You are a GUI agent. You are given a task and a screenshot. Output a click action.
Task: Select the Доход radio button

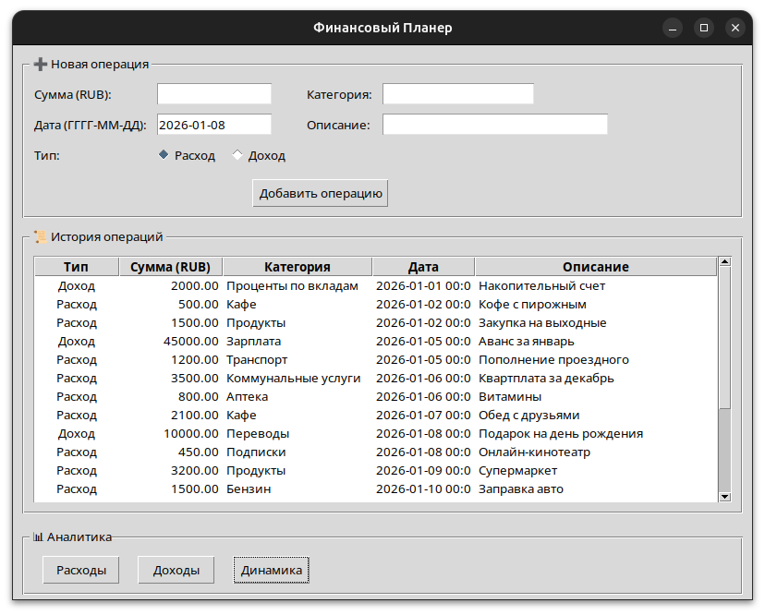[x=237, y=155]
